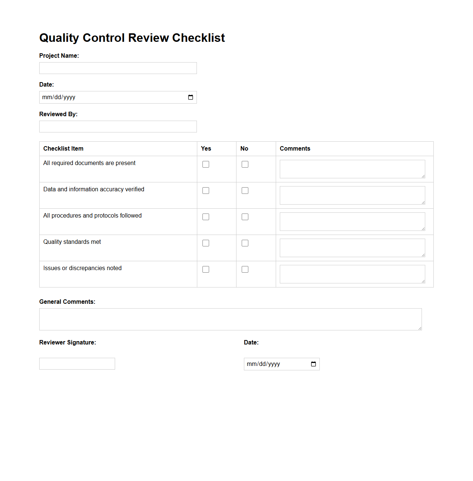Click the comments box for the documents checklist row
This screenshot has height=481, width=473.
click(352, 169)
